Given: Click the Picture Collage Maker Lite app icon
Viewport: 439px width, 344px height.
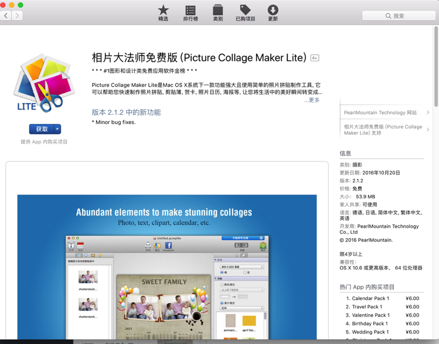Looking at the screenshot, I should click(44, 83).
